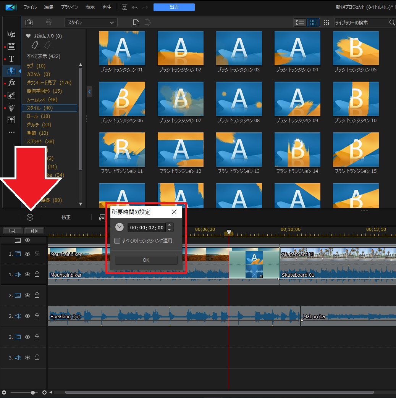Increase duration with the up stepper arrow
The image size is (396, 398).
point(170,225)
